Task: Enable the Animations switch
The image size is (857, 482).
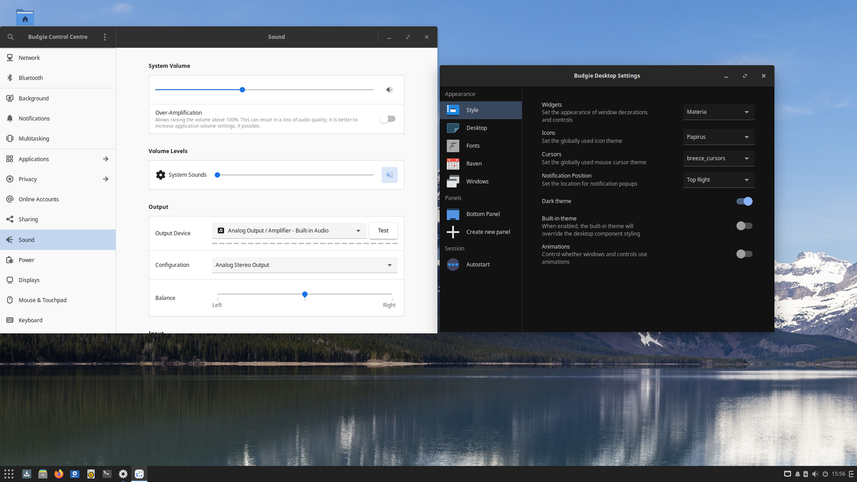Action: 745,254
